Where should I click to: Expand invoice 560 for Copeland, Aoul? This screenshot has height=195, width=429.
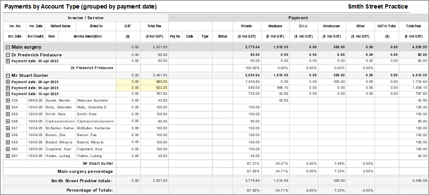tap(8, 149)
